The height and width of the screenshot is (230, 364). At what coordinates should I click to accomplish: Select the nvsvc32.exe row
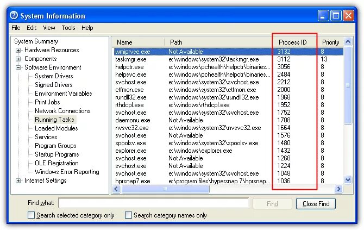pos(228,128)
